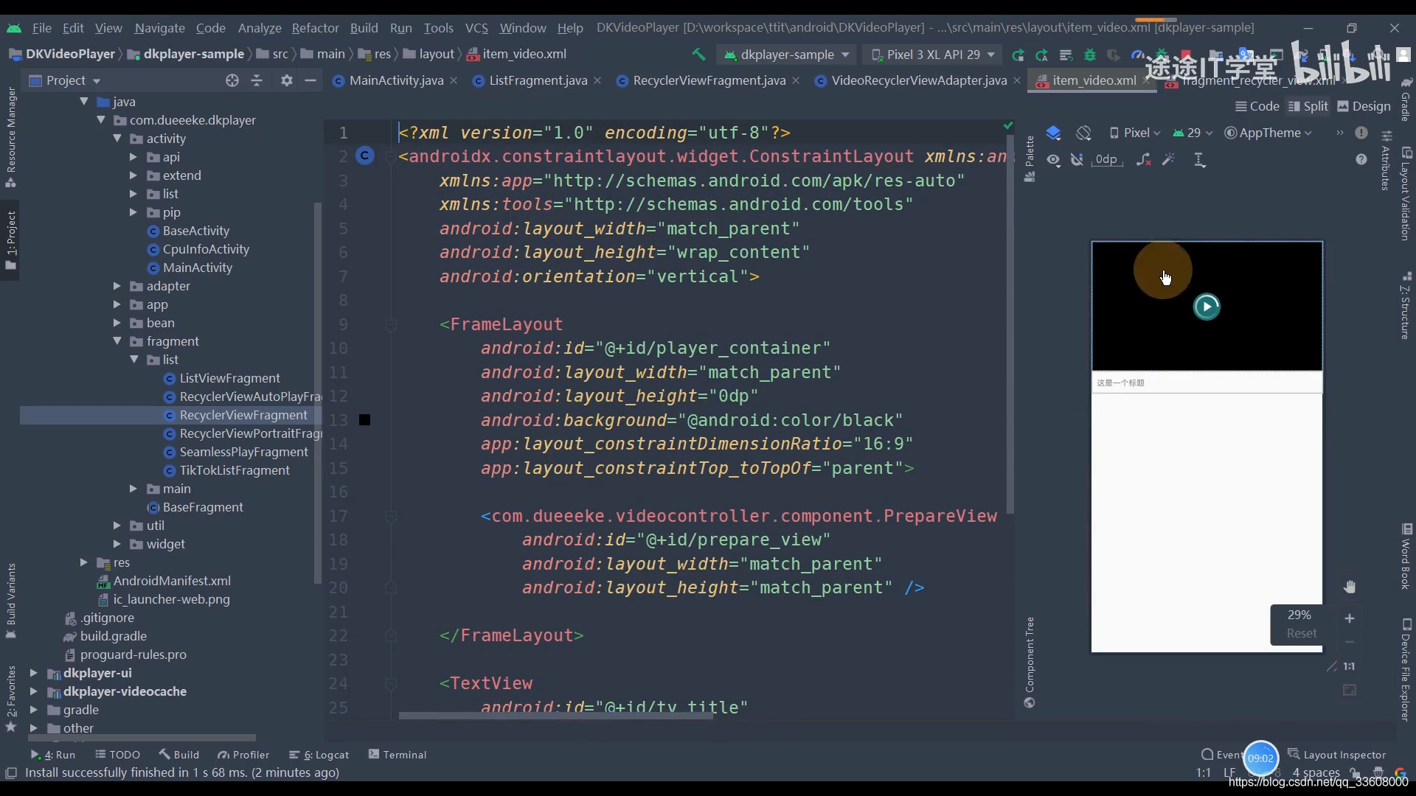Open the dkplayer-sample run configuration dropdown
1416x796 pixels.
pyautogui.click(x=786, y=55)
